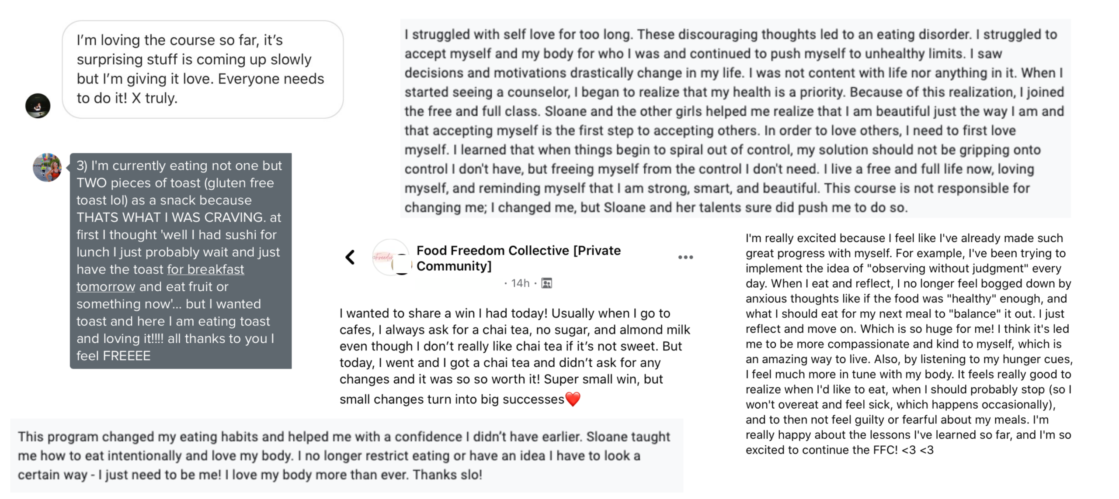
Task: Click the "I struggled with self love" testimonial
Action: click(x=734, y=120)
